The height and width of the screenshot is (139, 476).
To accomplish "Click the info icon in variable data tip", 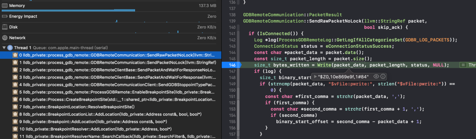I will click(x=383, y=76).
